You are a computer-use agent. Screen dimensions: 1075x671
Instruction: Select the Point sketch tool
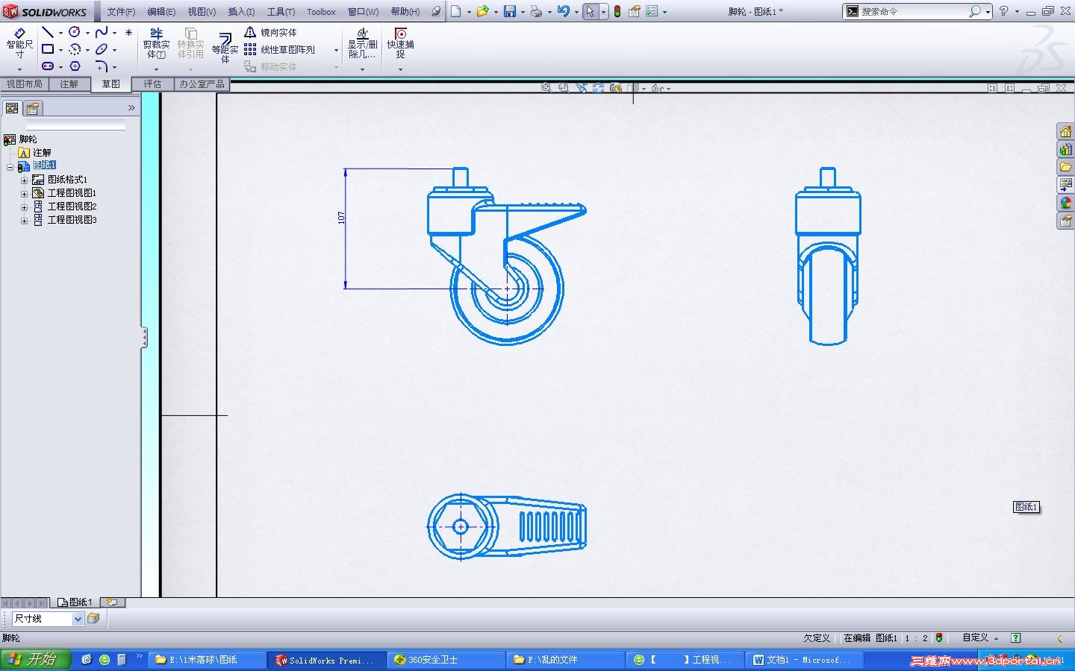click(x=128, y=33)
